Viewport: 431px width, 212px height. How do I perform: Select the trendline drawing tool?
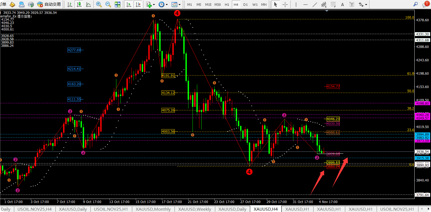315,4
